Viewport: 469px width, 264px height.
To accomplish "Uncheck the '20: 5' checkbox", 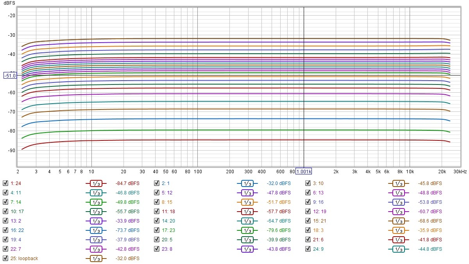I will 157,239.
